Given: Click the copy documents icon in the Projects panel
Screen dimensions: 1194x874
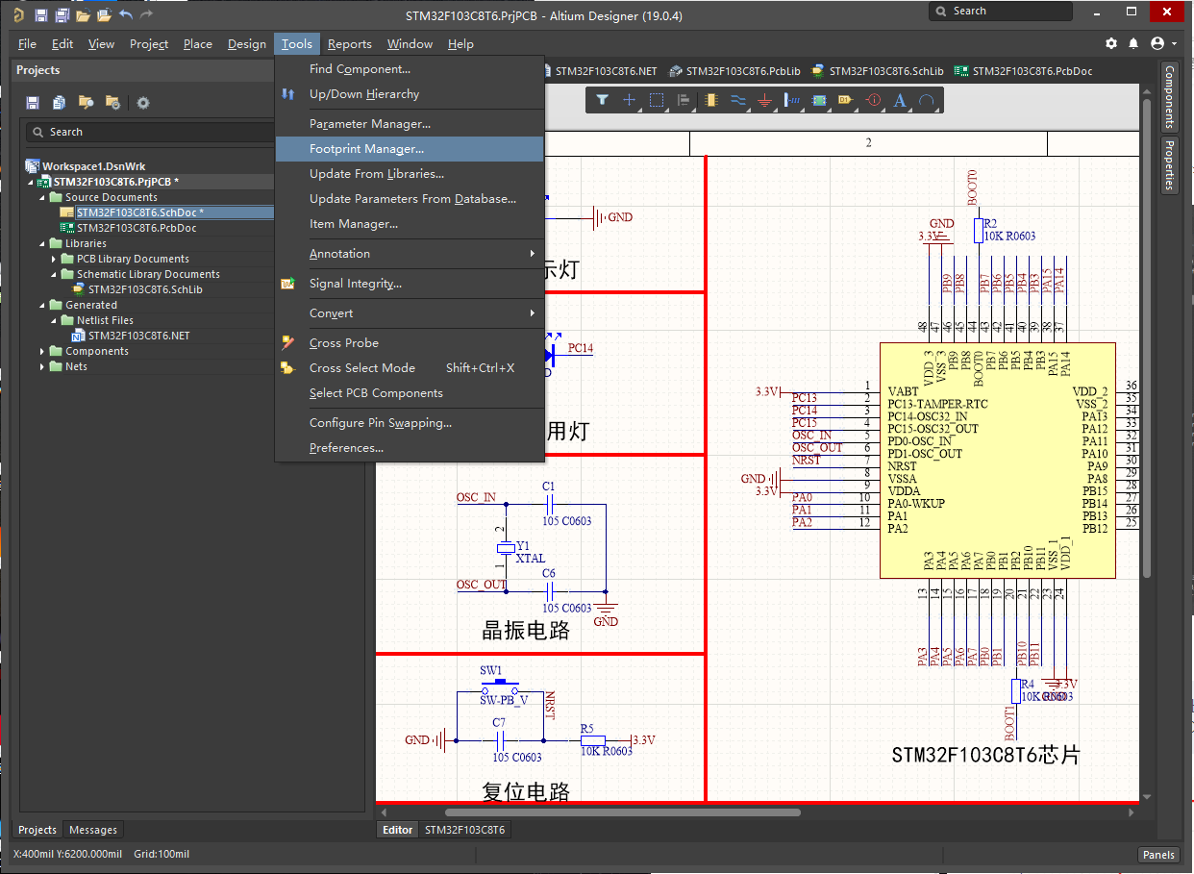Looking at the screenshot, I should pos(60,103).
